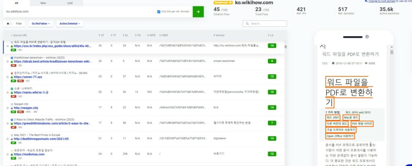The height and width of the screenshot is (166, 412).
Task: Click the DF tag under modnmoa.com
Action: 13,158
